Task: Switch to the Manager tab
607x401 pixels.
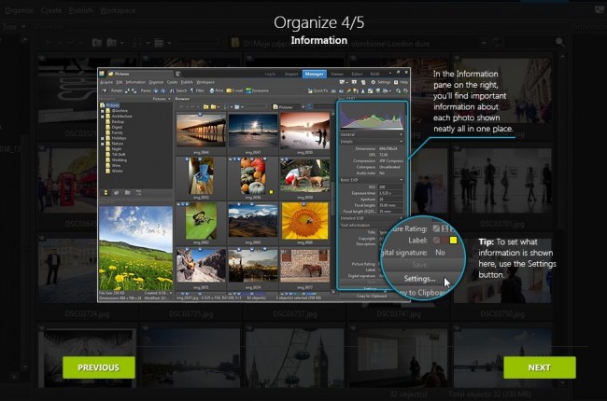Action: (x=314, y=74)
